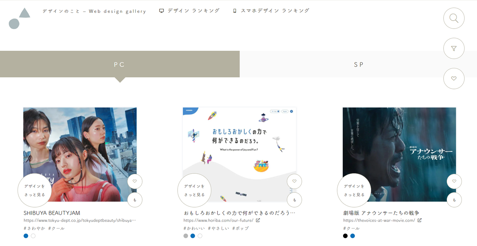477x246 pixels.
Task: Click the も button on SHIBUYA BEAUTYJAM card
Action: [x=135, y=200]
